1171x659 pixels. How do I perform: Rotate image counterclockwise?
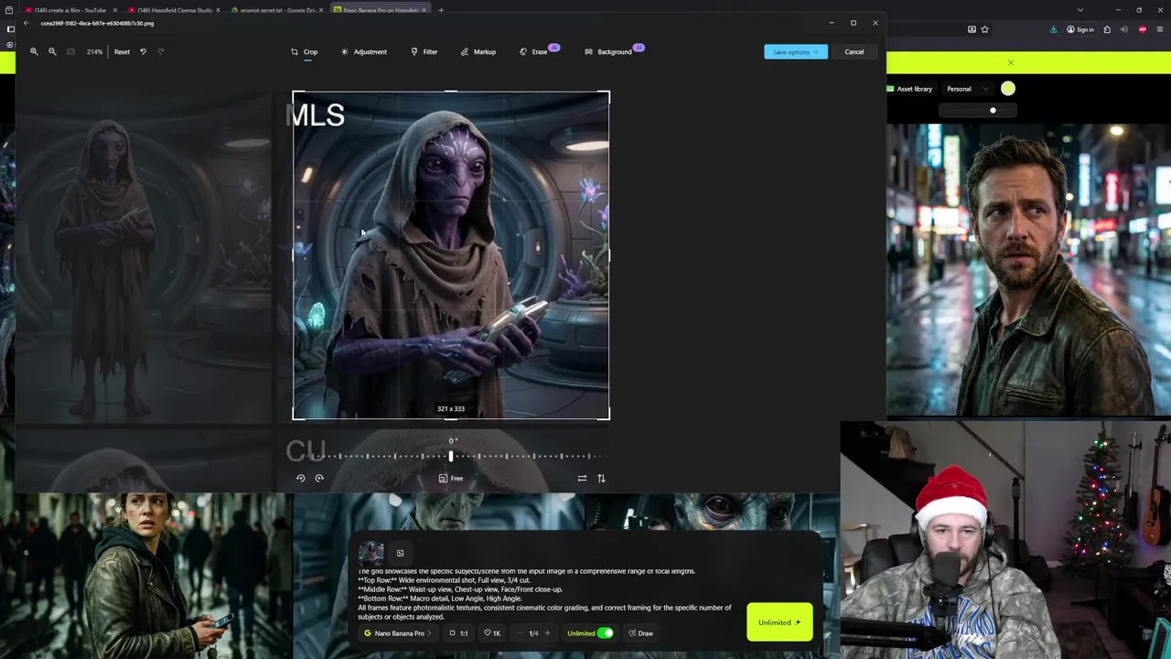[300, 478]
